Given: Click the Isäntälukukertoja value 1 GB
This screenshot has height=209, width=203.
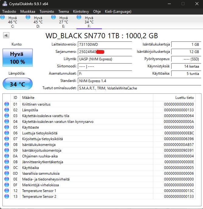Looking at the screenshot, I should point(186,44).
